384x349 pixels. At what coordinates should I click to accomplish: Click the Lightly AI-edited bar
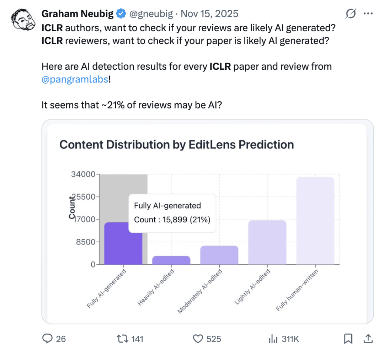click(267, 242)
